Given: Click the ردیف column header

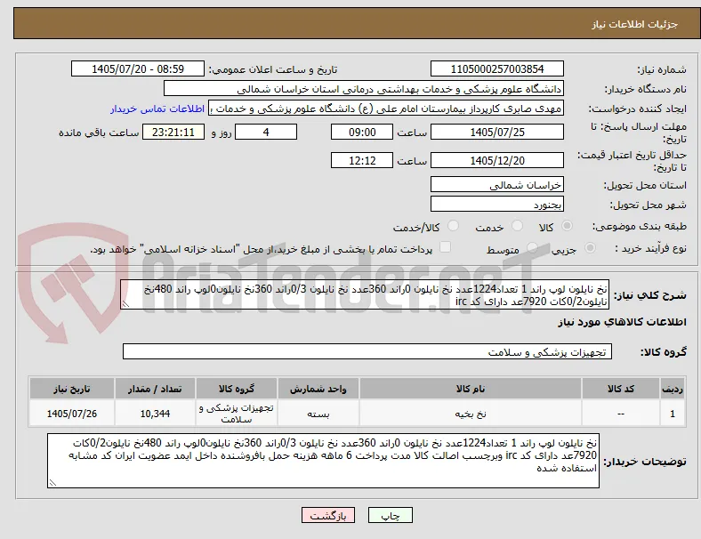Looking at the screenshot, I should pos(672,389).
